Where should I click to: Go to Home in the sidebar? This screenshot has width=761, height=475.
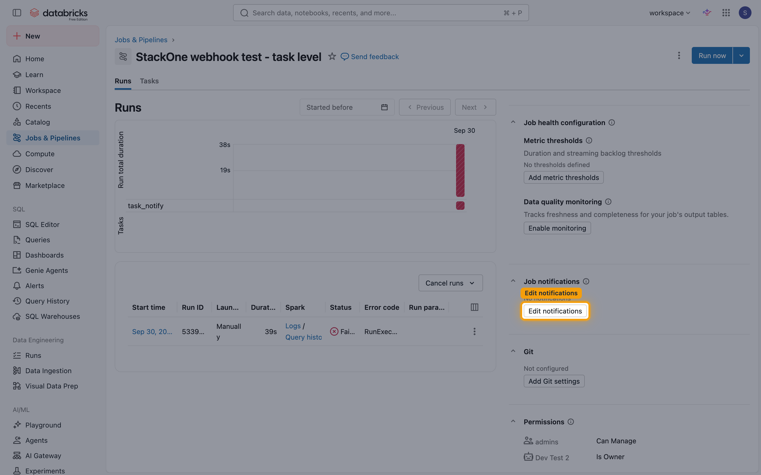click(53, 59)
